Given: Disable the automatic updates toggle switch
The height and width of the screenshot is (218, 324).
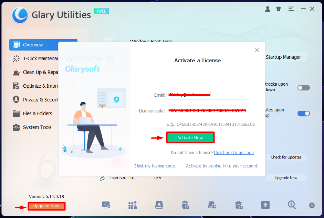Looking at the screenshot, I should click(303, 113).
